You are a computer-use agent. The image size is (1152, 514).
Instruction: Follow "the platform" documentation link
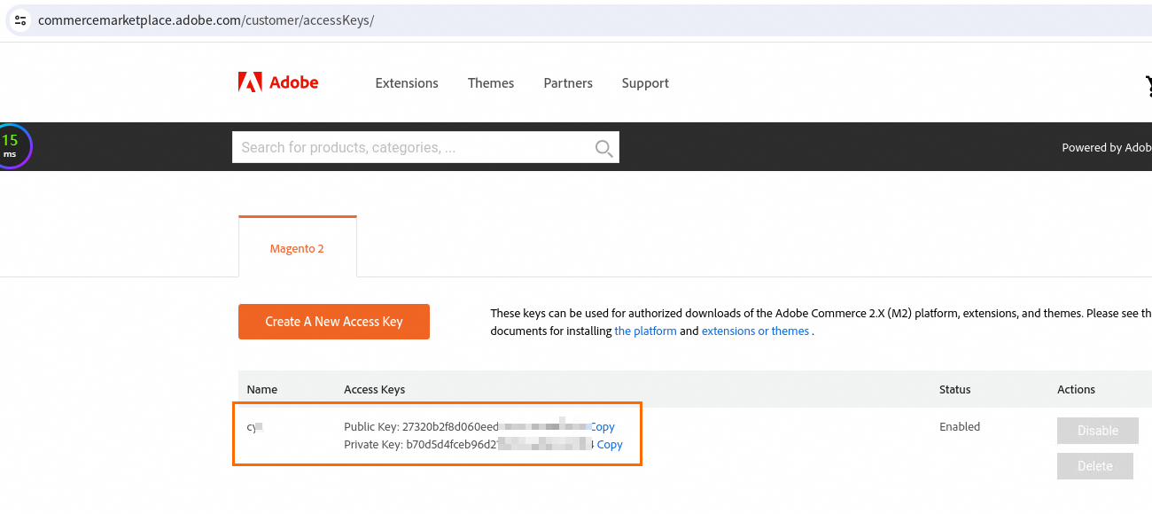tap(645, 331)
